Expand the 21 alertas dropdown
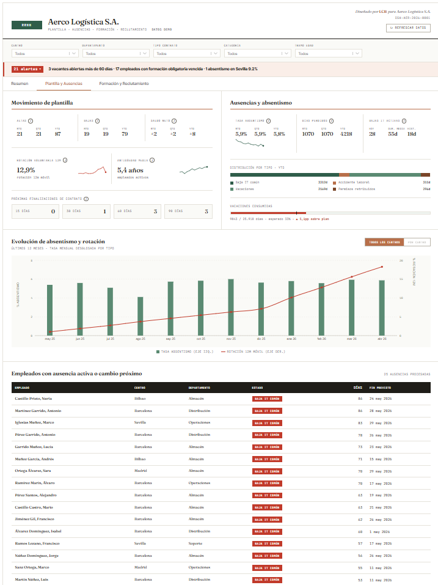The image size is (438, 585). click(27, 69)
